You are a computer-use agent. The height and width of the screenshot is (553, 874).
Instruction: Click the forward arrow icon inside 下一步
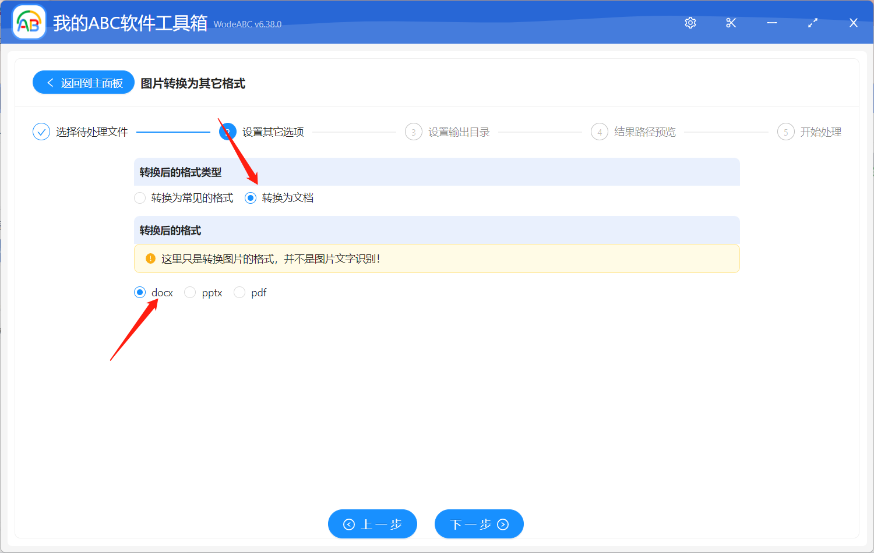click(502, 524)
